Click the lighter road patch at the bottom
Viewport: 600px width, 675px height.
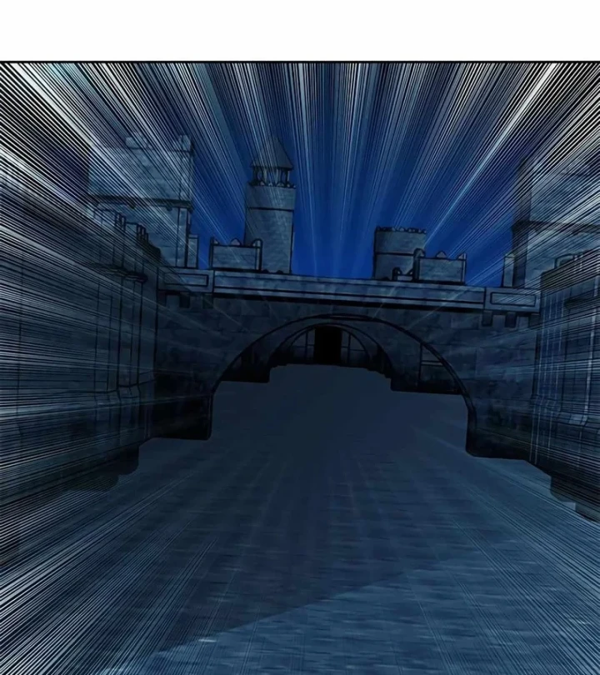[375, 617]
